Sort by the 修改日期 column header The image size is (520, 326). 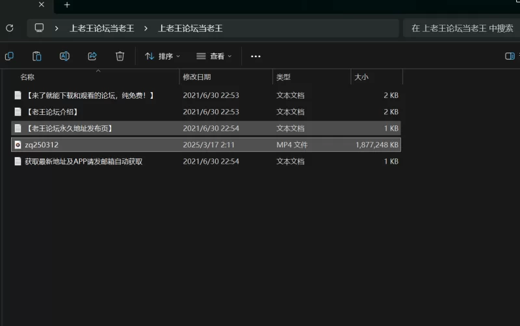pyautogui.click(x=197, y=77)
